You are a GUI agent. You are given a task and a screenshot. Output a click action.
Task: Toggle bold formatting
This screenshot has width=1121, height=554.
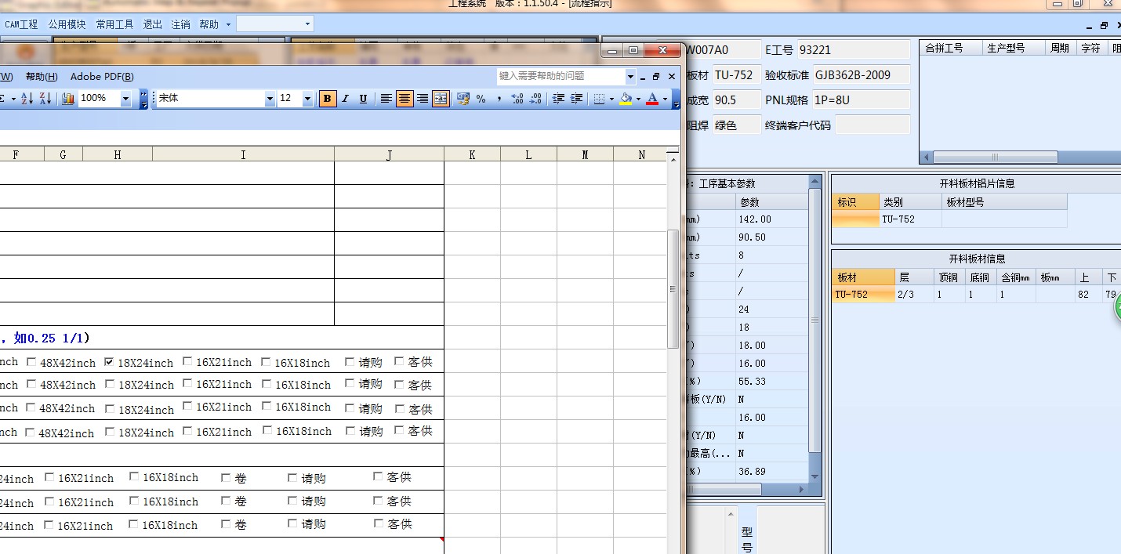tap(328, 99)
